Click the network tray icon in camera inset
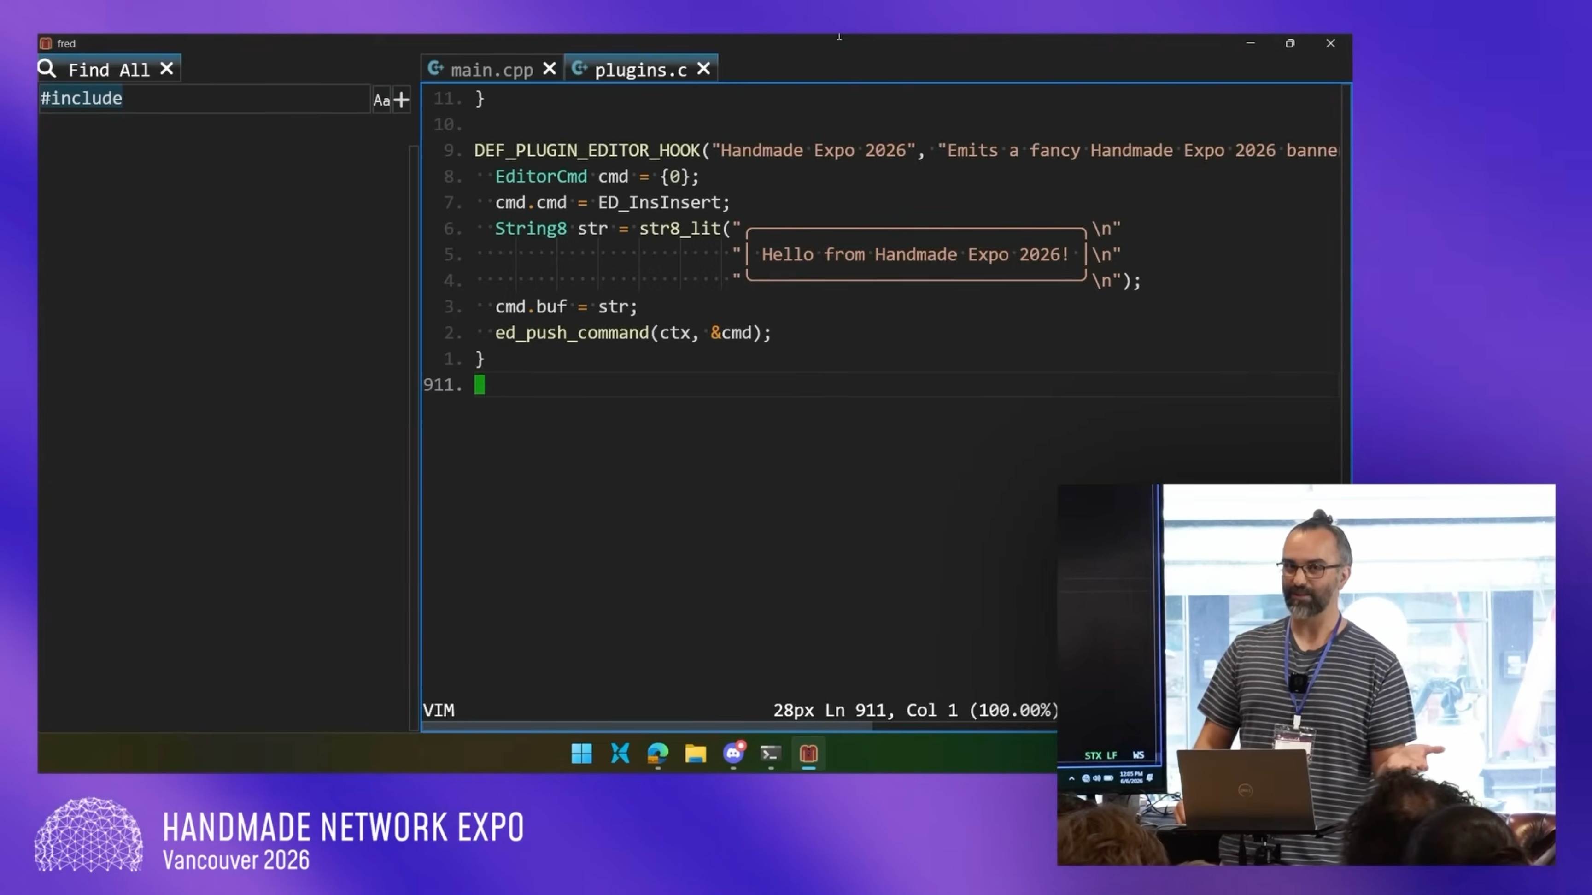Image resolution: width=1592 pixels, height=895 pixels. tap(1086, 778)
